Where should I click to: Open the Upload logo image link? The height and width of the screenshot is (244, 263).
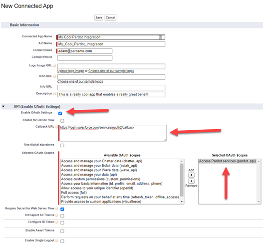click(x=70, y=71)
